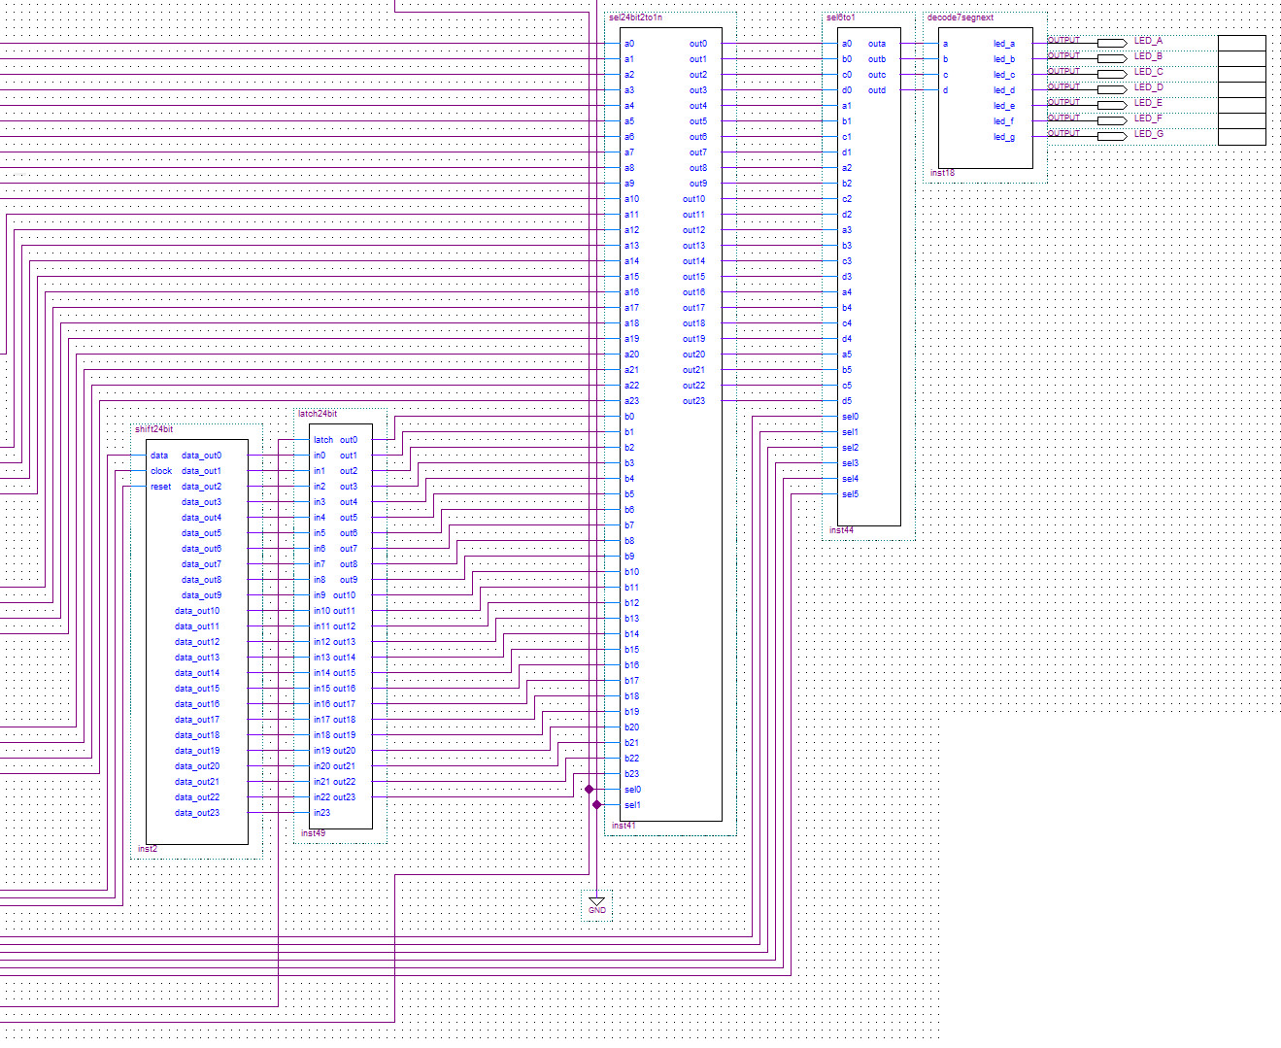Select the LED_F output pin symbol
The image size is (1281, 1048).
click(1111, 120)
